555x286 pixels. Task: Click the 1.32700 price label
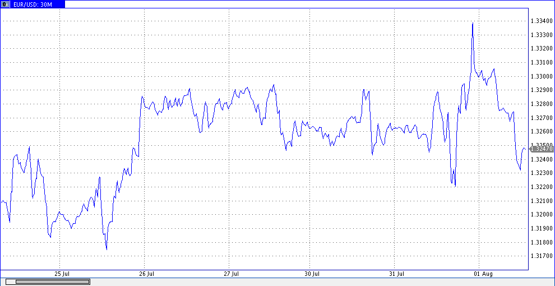coord(542,118)
